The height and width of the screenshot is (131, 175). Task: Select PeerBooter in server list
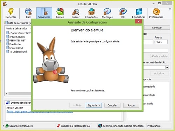pos(15,44)
